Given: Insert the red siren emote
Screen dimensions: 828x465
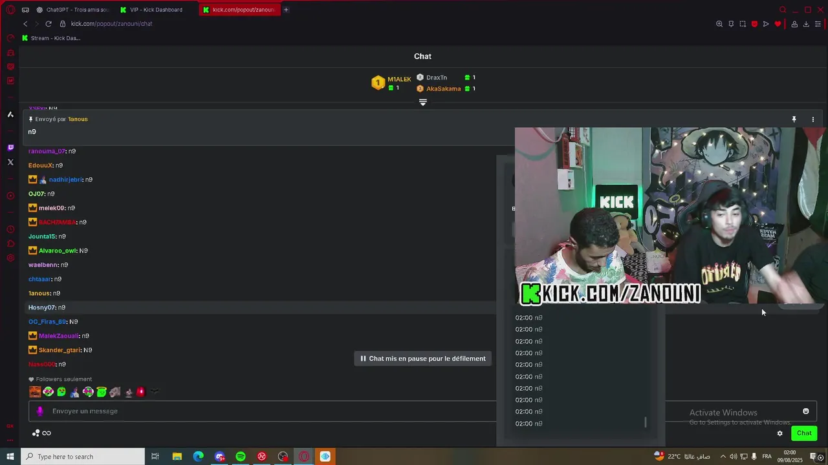Looking at the screenshot, I should [x=141, y=392].
